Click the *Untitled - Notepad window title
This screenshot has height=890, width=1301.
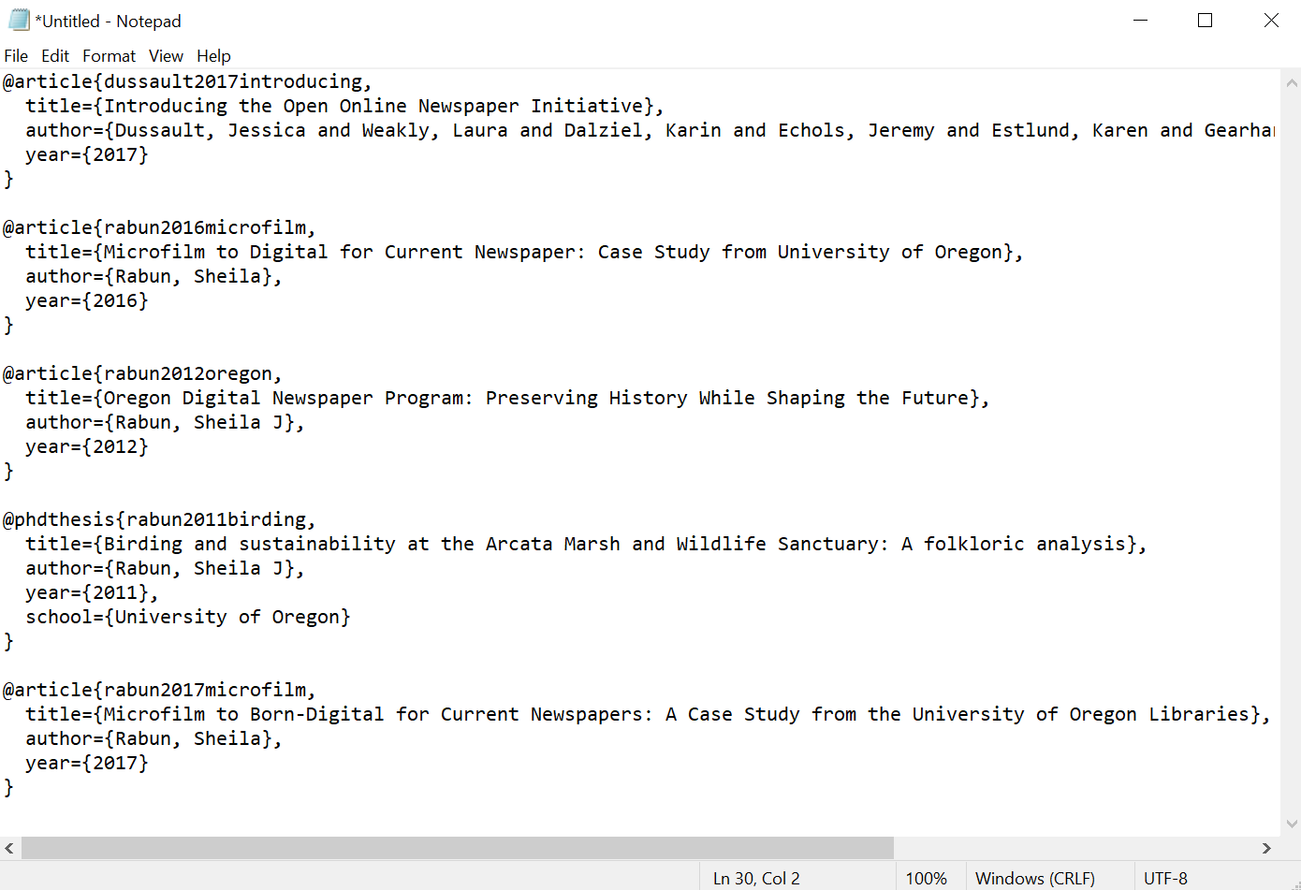[x=109, y=21]
